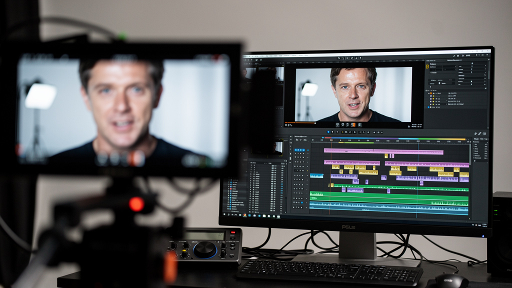512x288 pixels.
Task: Click the orange-highlighted button below the video preview
Action: pyautogui.click(x=353, y=125)
